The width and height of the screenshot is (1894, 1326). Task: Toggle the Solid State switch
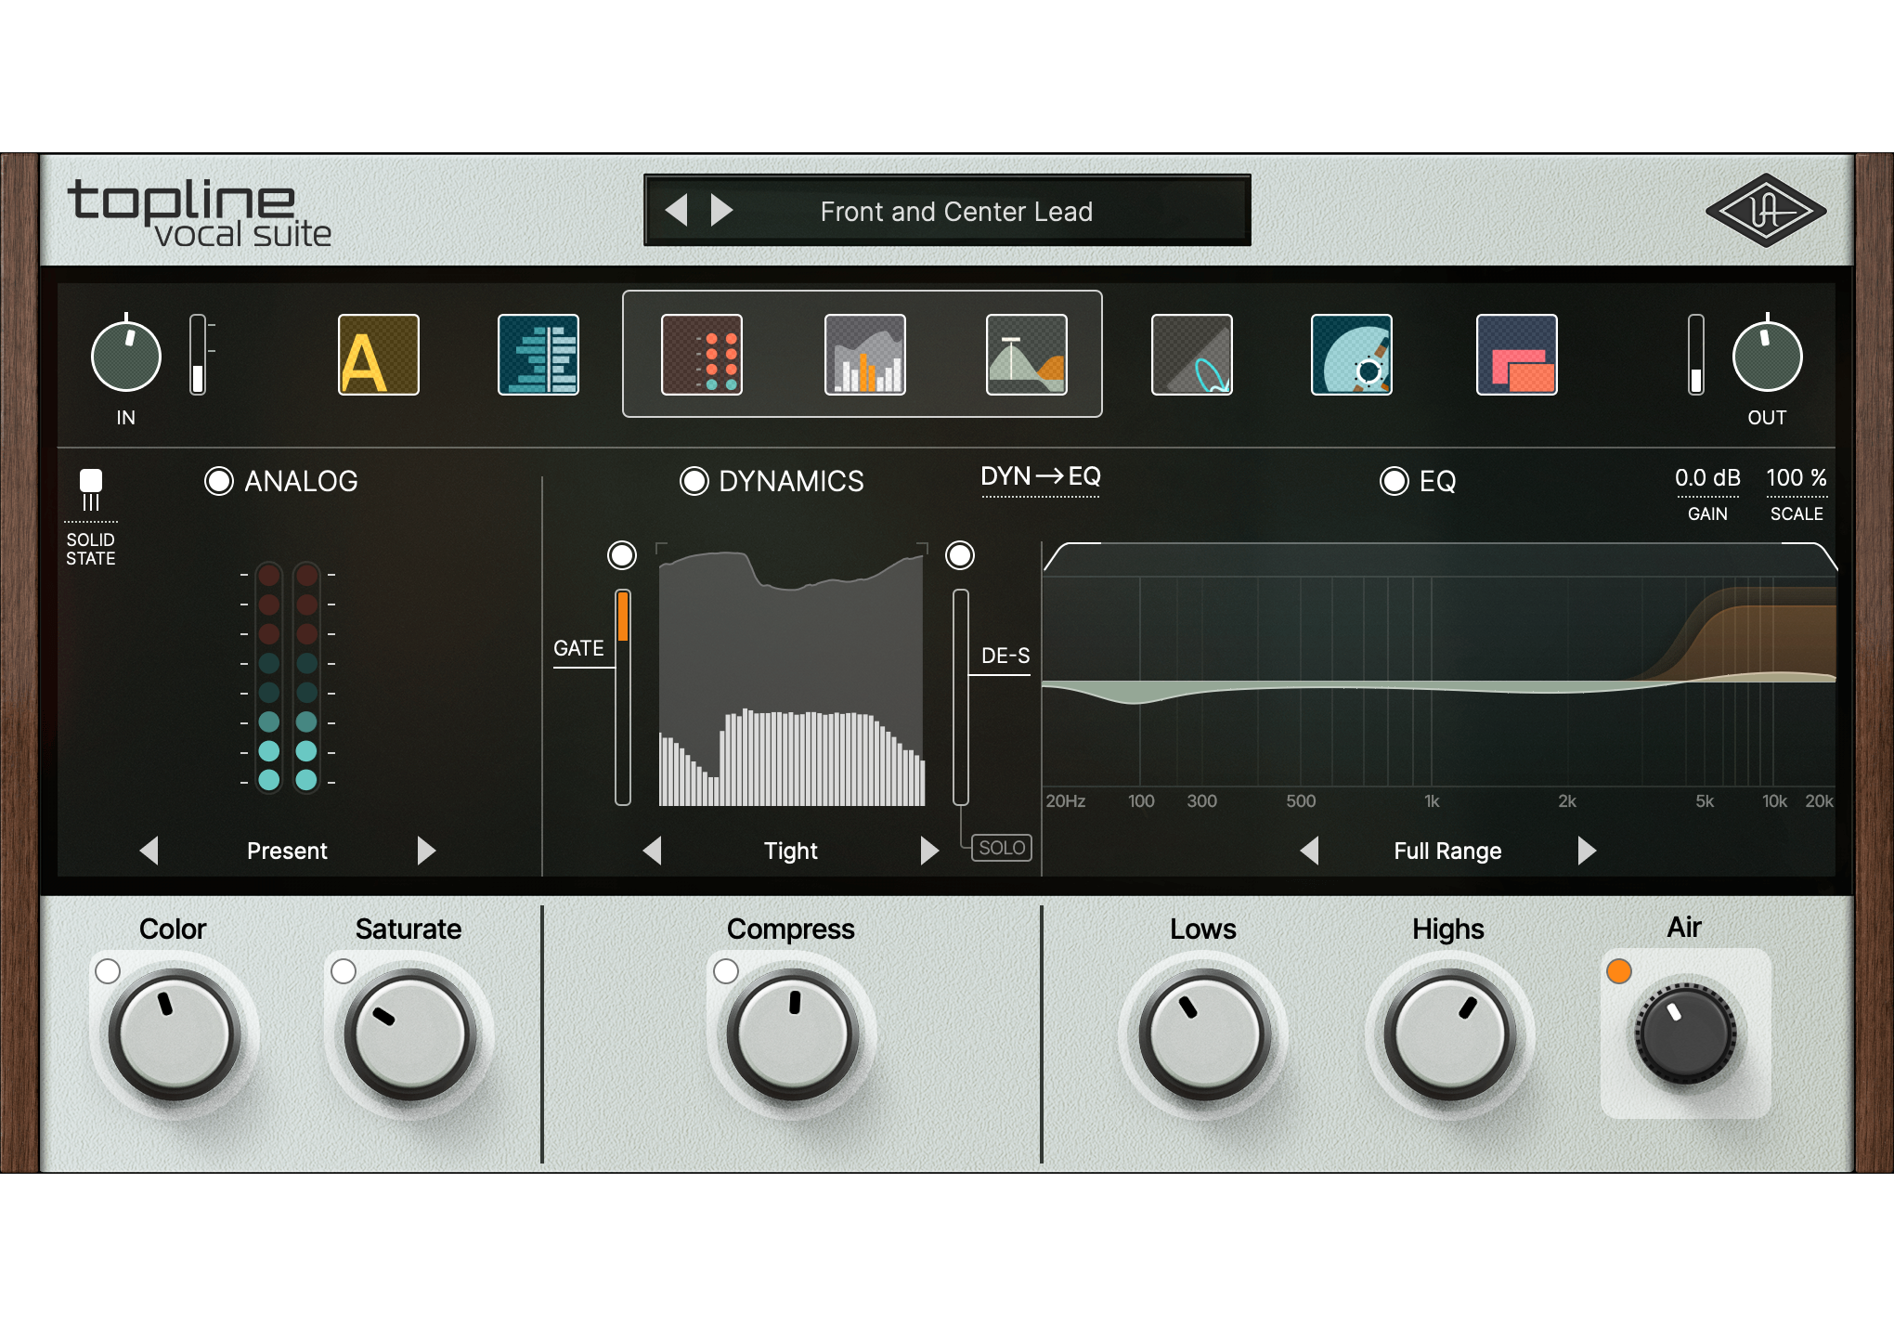point(91,489)
